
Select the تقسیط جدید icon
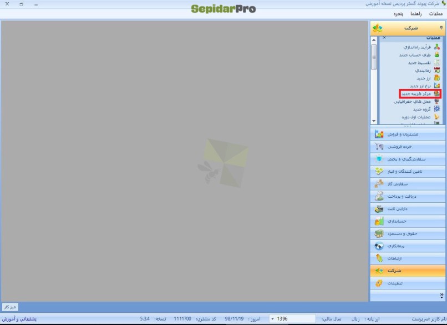click(436, 63)
